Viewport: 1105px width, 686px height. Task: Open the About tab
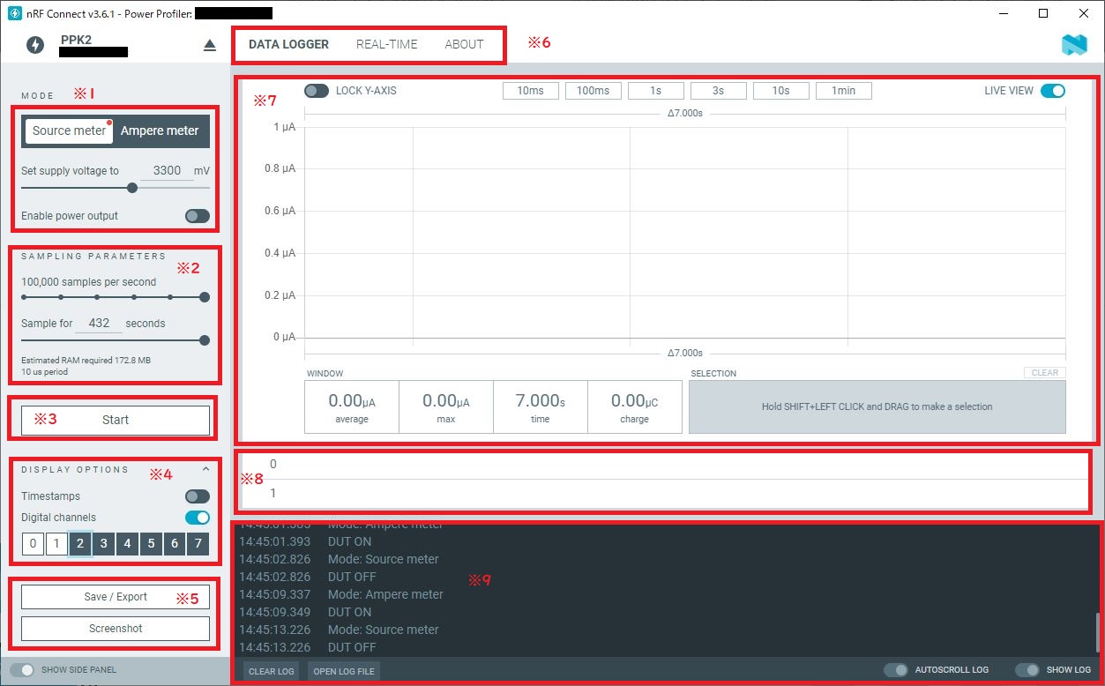click(x=464, y=44)
